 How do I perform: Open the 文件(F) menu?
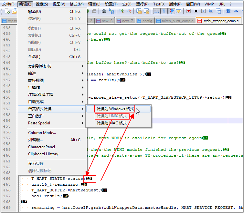8,4
